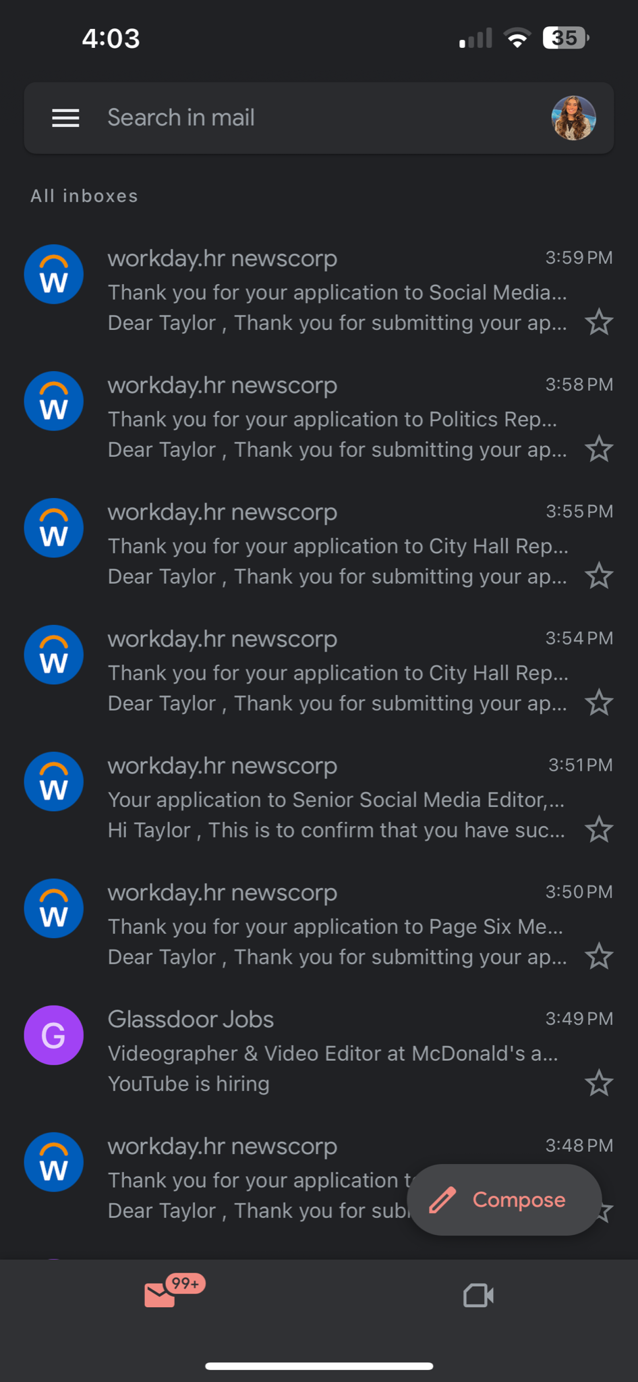638x1382 pixels.
Task: Star the 3:55 PM City Hall email
Action: [598, 576]
